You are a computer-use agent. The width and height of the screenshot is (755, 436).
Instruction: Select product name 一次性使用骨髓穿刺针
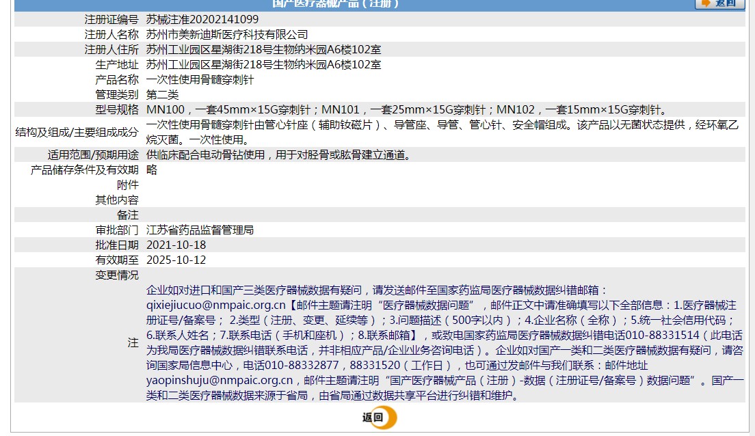pos(200,79)
